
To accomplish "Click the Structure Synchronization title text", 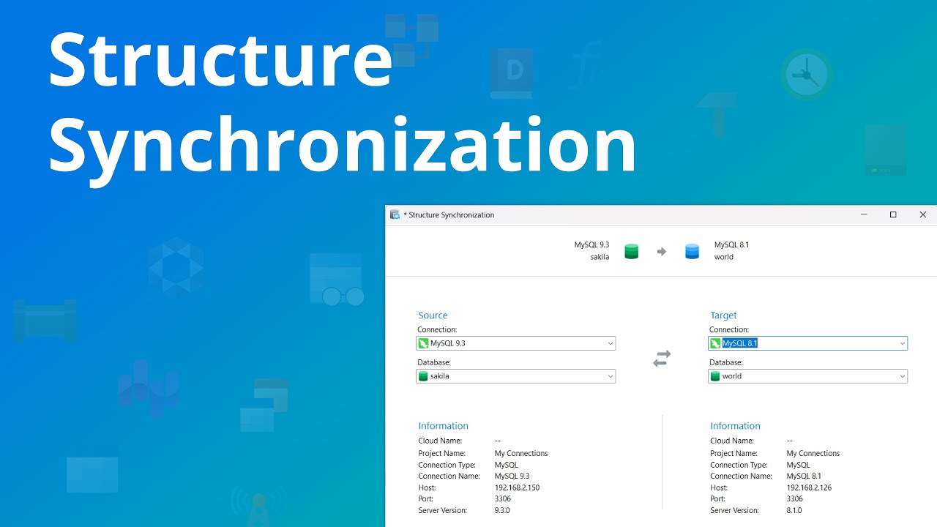I will click(451, 215).
